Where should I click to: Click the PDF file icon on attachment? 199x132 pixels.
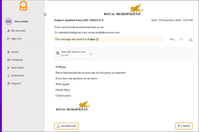click(58, 53)
